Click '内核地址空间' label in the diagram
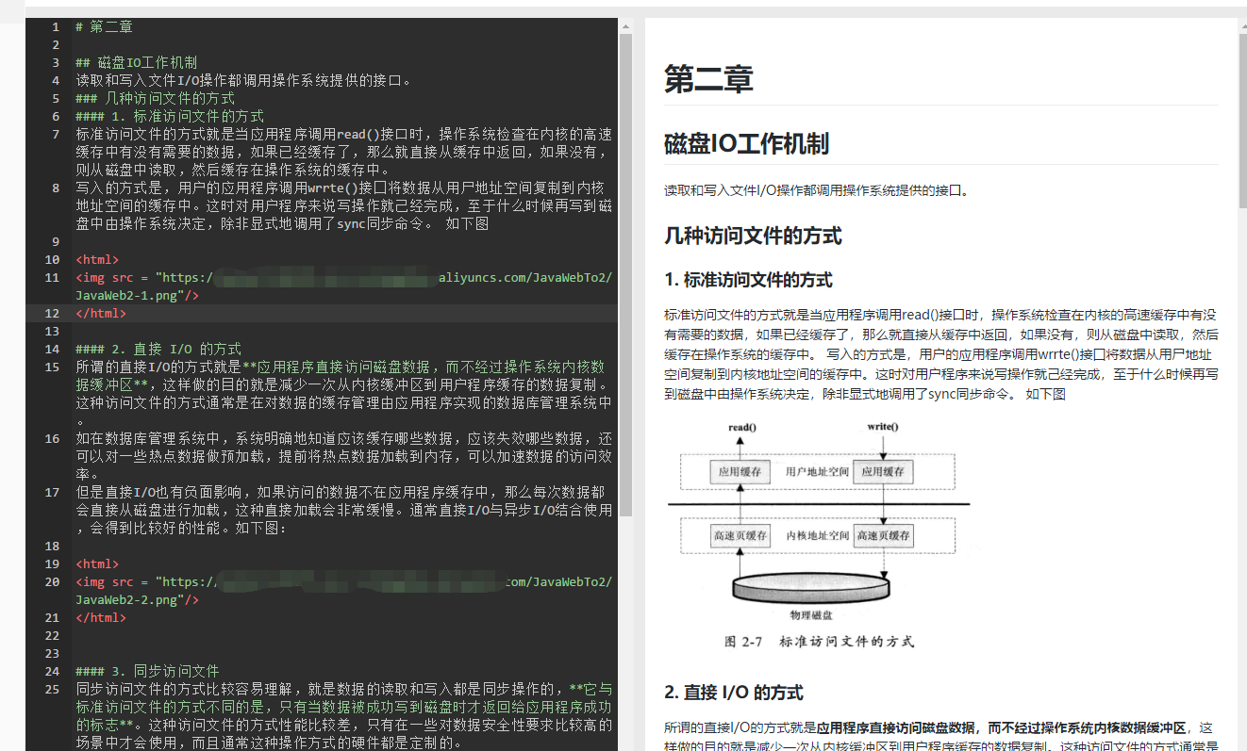 (817, 535)
